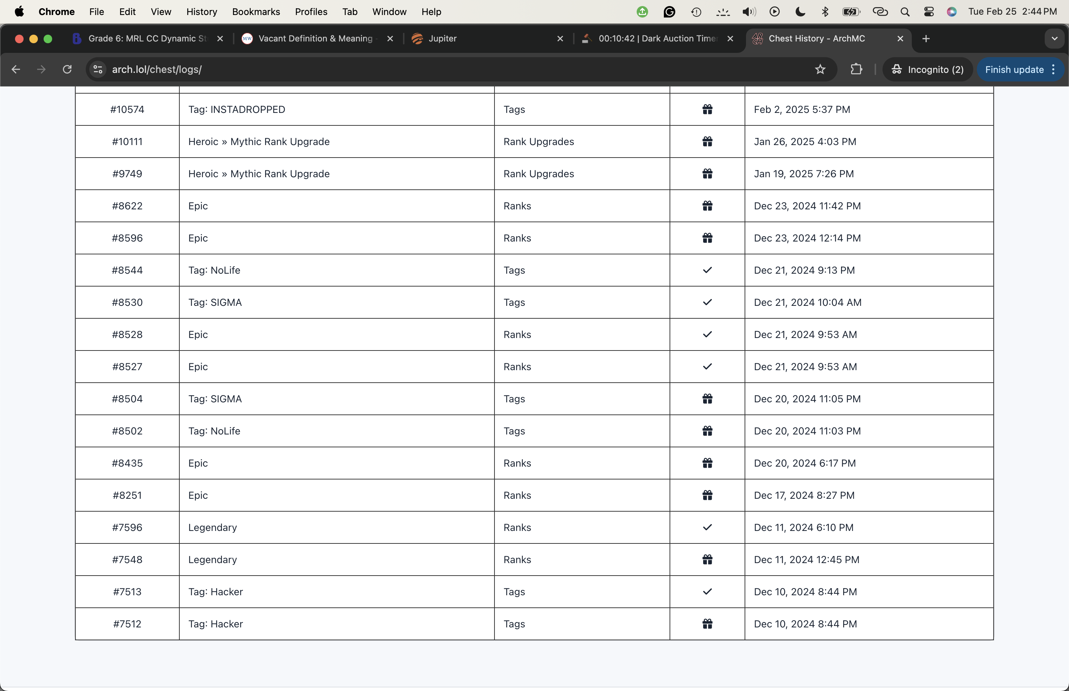Click the checkmark icon in row #8544

click(707, 270)
